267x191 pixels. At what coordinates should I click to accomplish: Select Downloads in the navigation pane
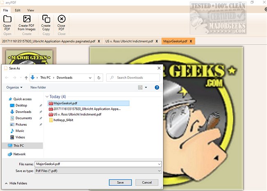pos(21,112)
